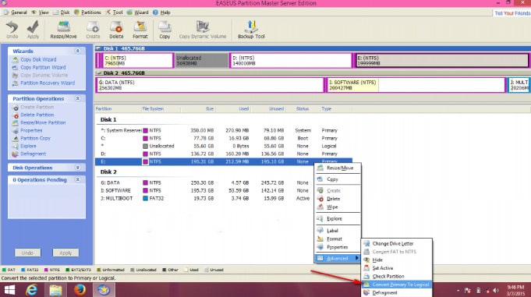Select I: SOFTWARE block in Disk 2 map

point(416,85)
